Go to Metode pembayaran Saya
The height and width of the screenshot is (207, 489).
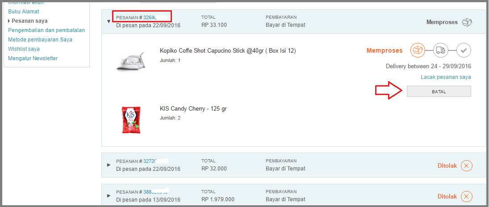[x=40, y=40]
